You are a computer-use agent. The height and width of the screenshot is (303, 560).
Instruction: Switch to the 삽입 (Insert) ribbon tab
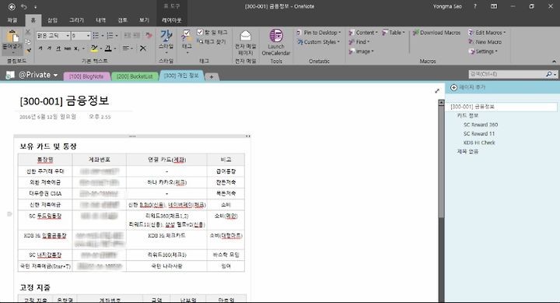53,20
